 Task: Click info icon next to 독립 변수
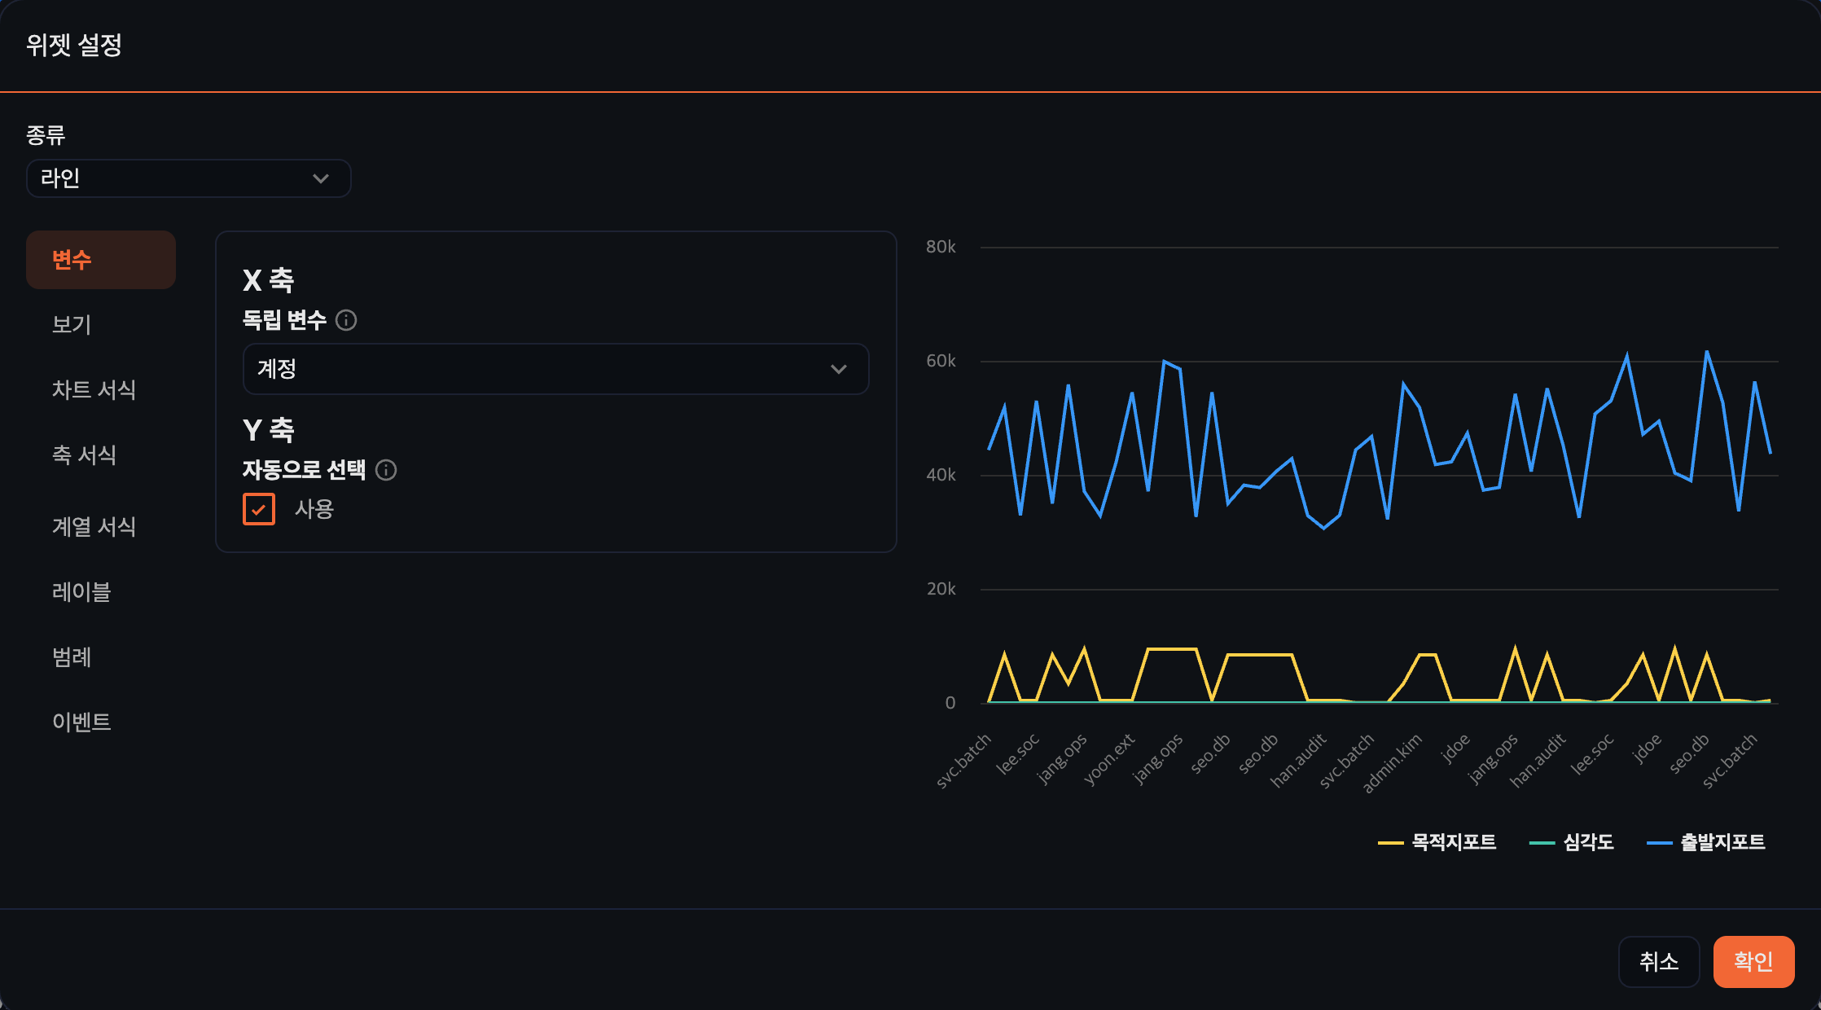[x=346, y=320]
